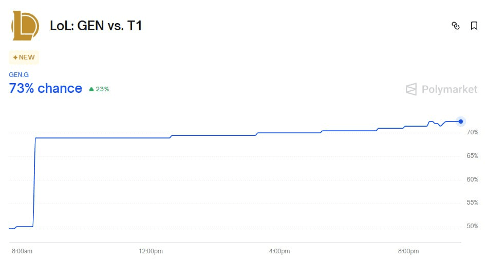Click the 60% y-axis label
This screenshot has height=261, width=487.
[473, 179]
